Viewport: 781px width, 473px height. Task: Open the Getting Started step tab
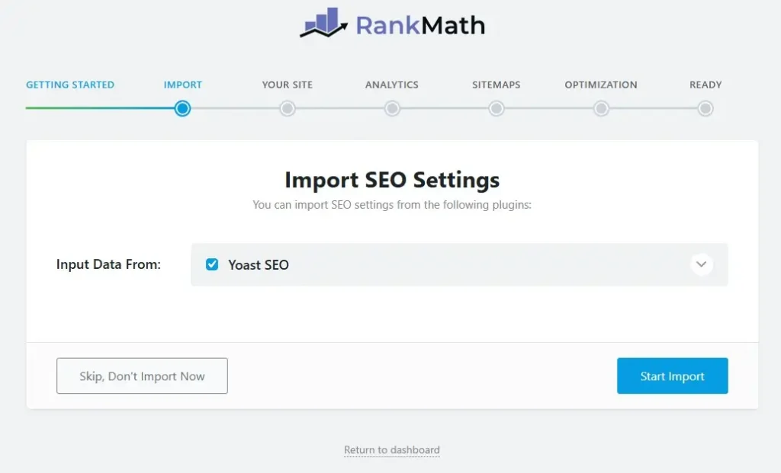(70, 85)
